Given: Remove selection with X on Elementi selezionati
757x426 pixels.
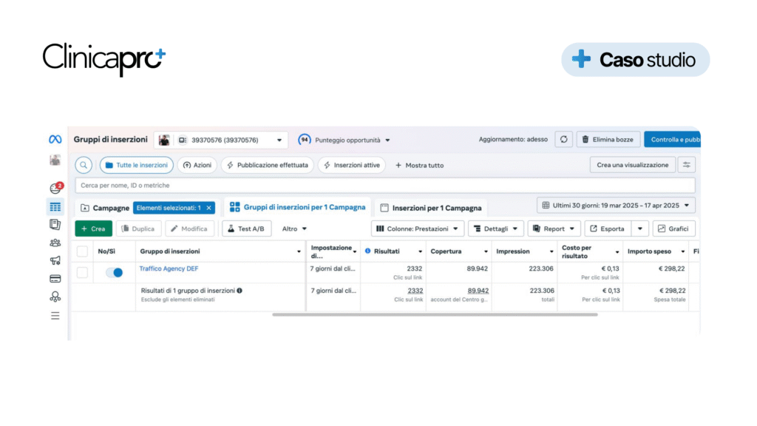Looking at the screenshot, I should coord(208,208).
